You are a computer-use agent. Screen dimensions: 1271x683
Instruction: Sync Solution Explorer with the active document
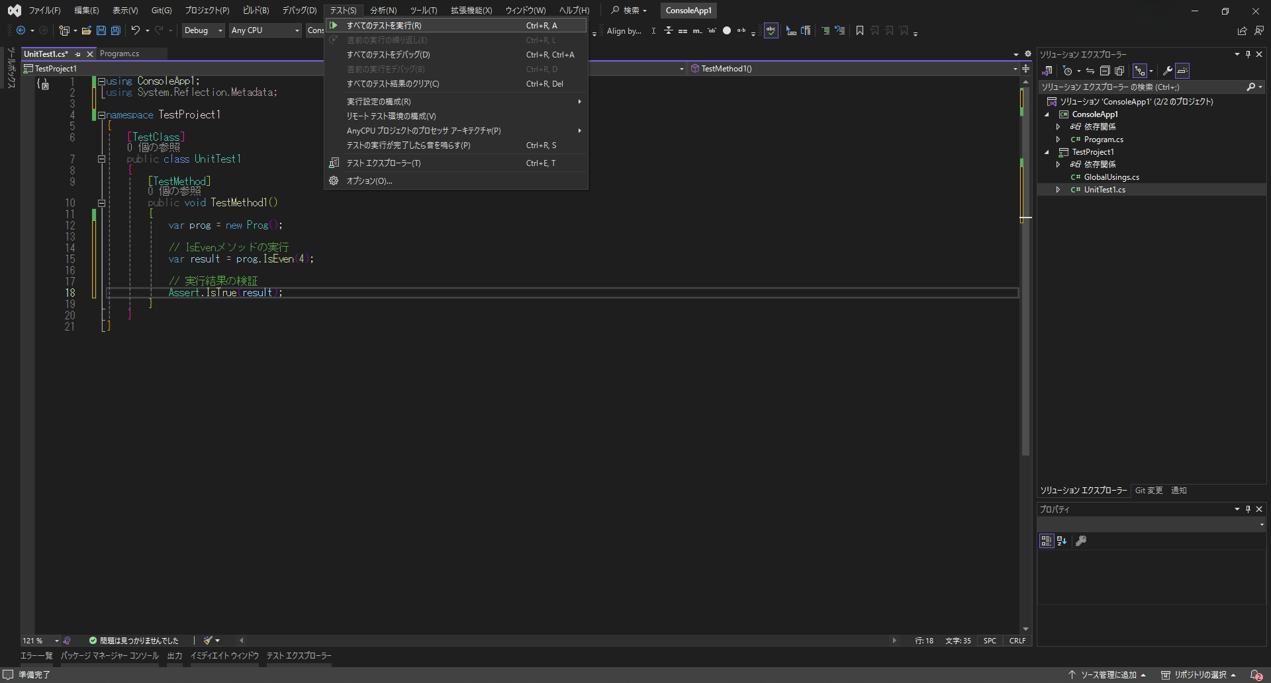coord(1090,71)
